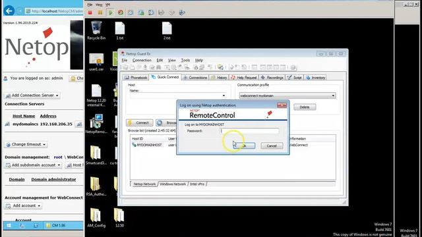Select the Smartcard3... folder on desktop
The width and height of the screenshot is (422, 237).
click(x=96, y=155)
